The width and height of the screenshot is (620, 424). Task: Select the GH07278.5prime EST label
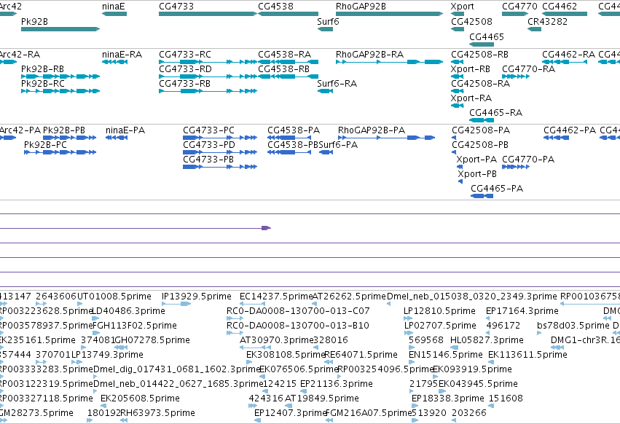pyautogui.click(x=152, y=340)
